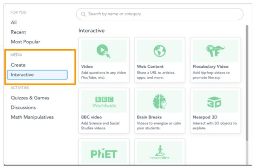Open the PhET simulation logo

tap(103, 154)
